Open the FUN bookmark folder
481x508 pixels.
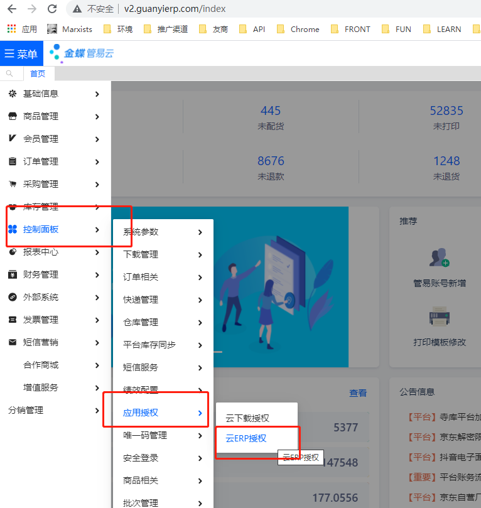[x=396, y=29]
